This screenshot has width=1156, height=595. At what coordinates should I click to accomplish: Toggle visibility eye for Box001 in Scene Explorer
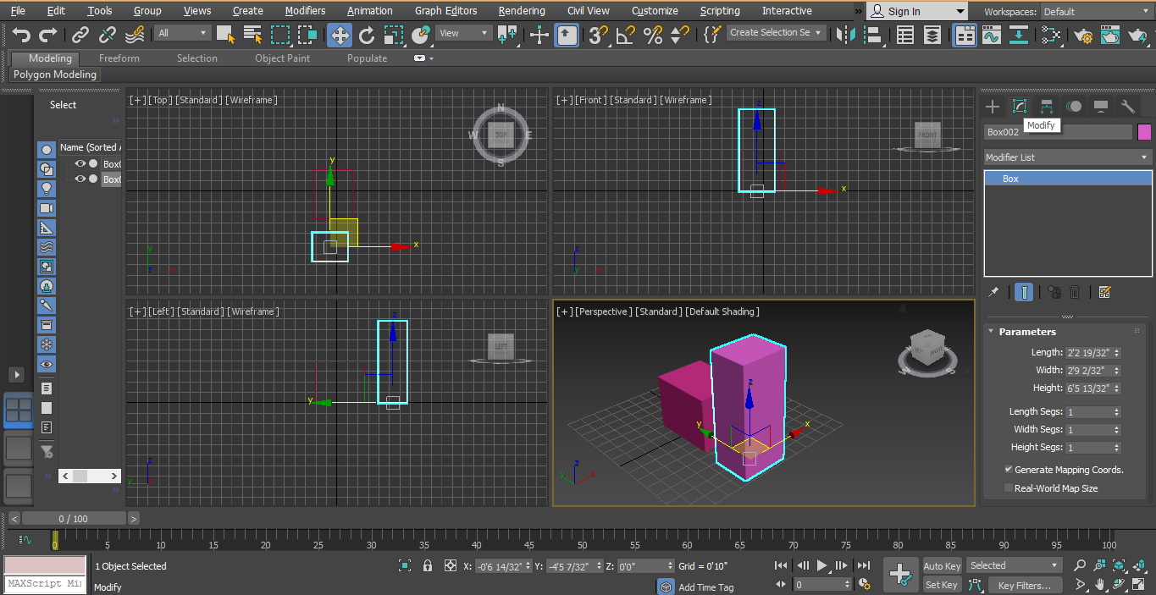(80, 164)
